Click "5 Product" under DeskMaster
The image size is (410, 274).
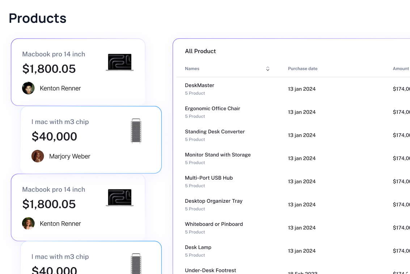tap(195, 93)
